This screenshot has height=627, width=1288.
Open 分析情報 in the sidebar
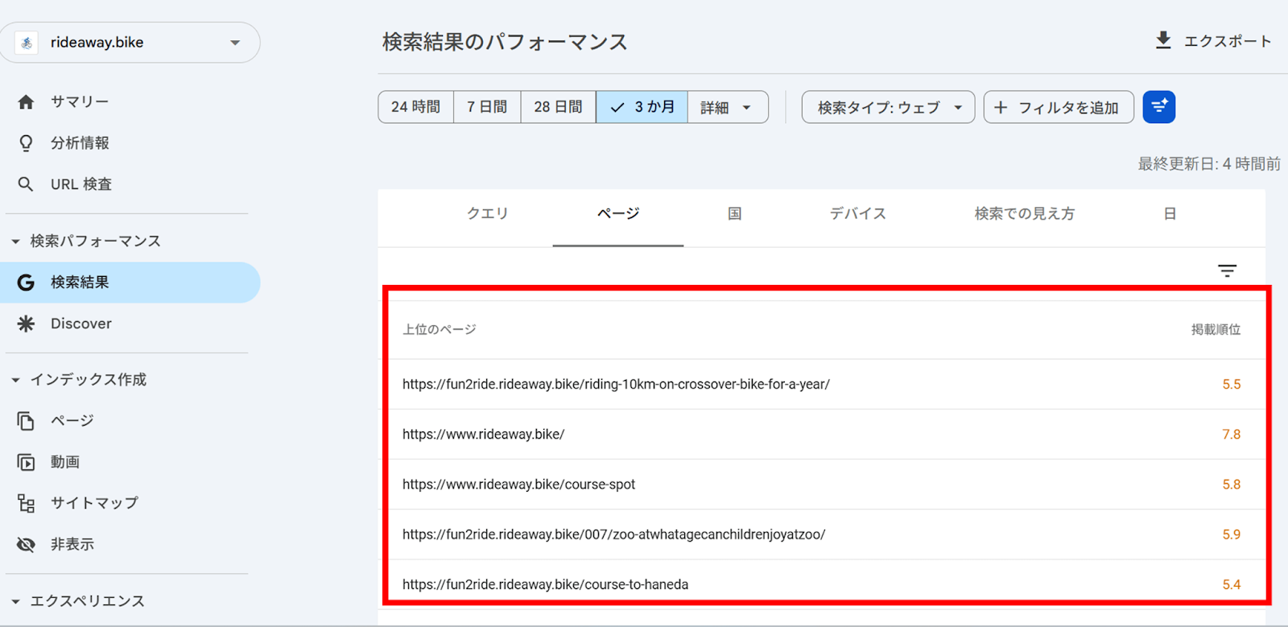pos(80,143)
